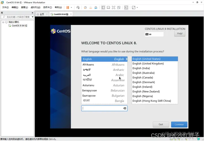Choose English (India) locale
204x141 pixels.
tap(155, 68)
